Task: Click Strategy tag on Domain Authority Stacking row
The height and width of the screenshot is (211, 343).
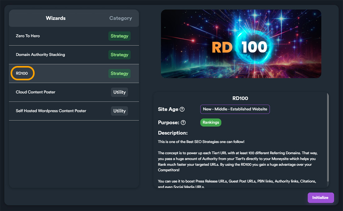Action: tap(119, 55)
